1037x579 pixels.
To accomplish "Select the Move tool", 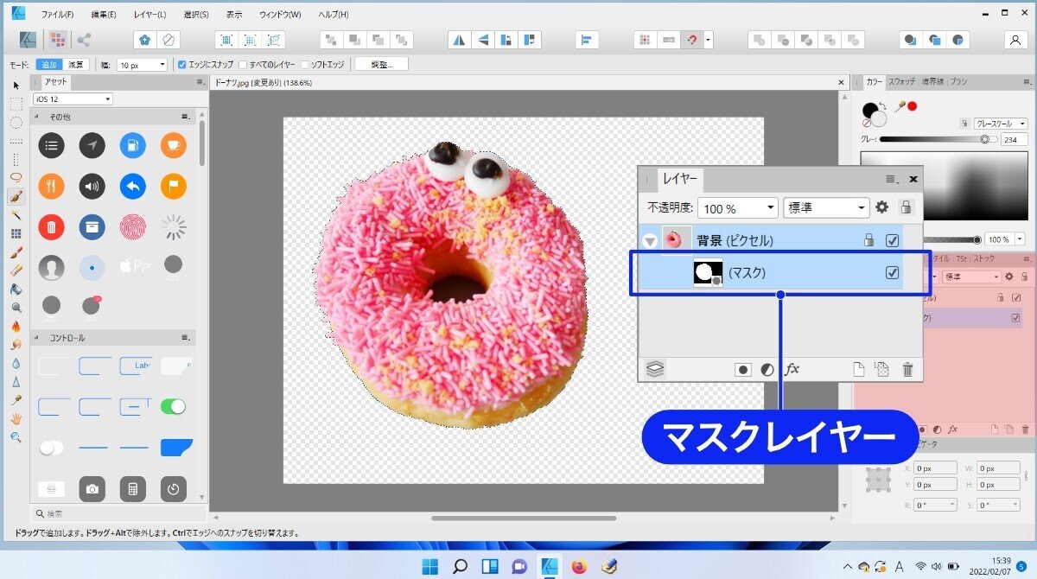I will 16,85.
